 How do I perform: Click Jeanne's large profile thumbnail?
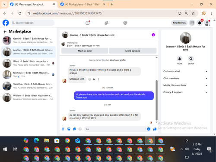(x=185, y=38)
